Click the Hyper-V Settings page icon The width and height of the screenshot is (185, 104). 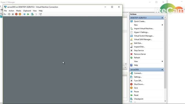[131, 32]
